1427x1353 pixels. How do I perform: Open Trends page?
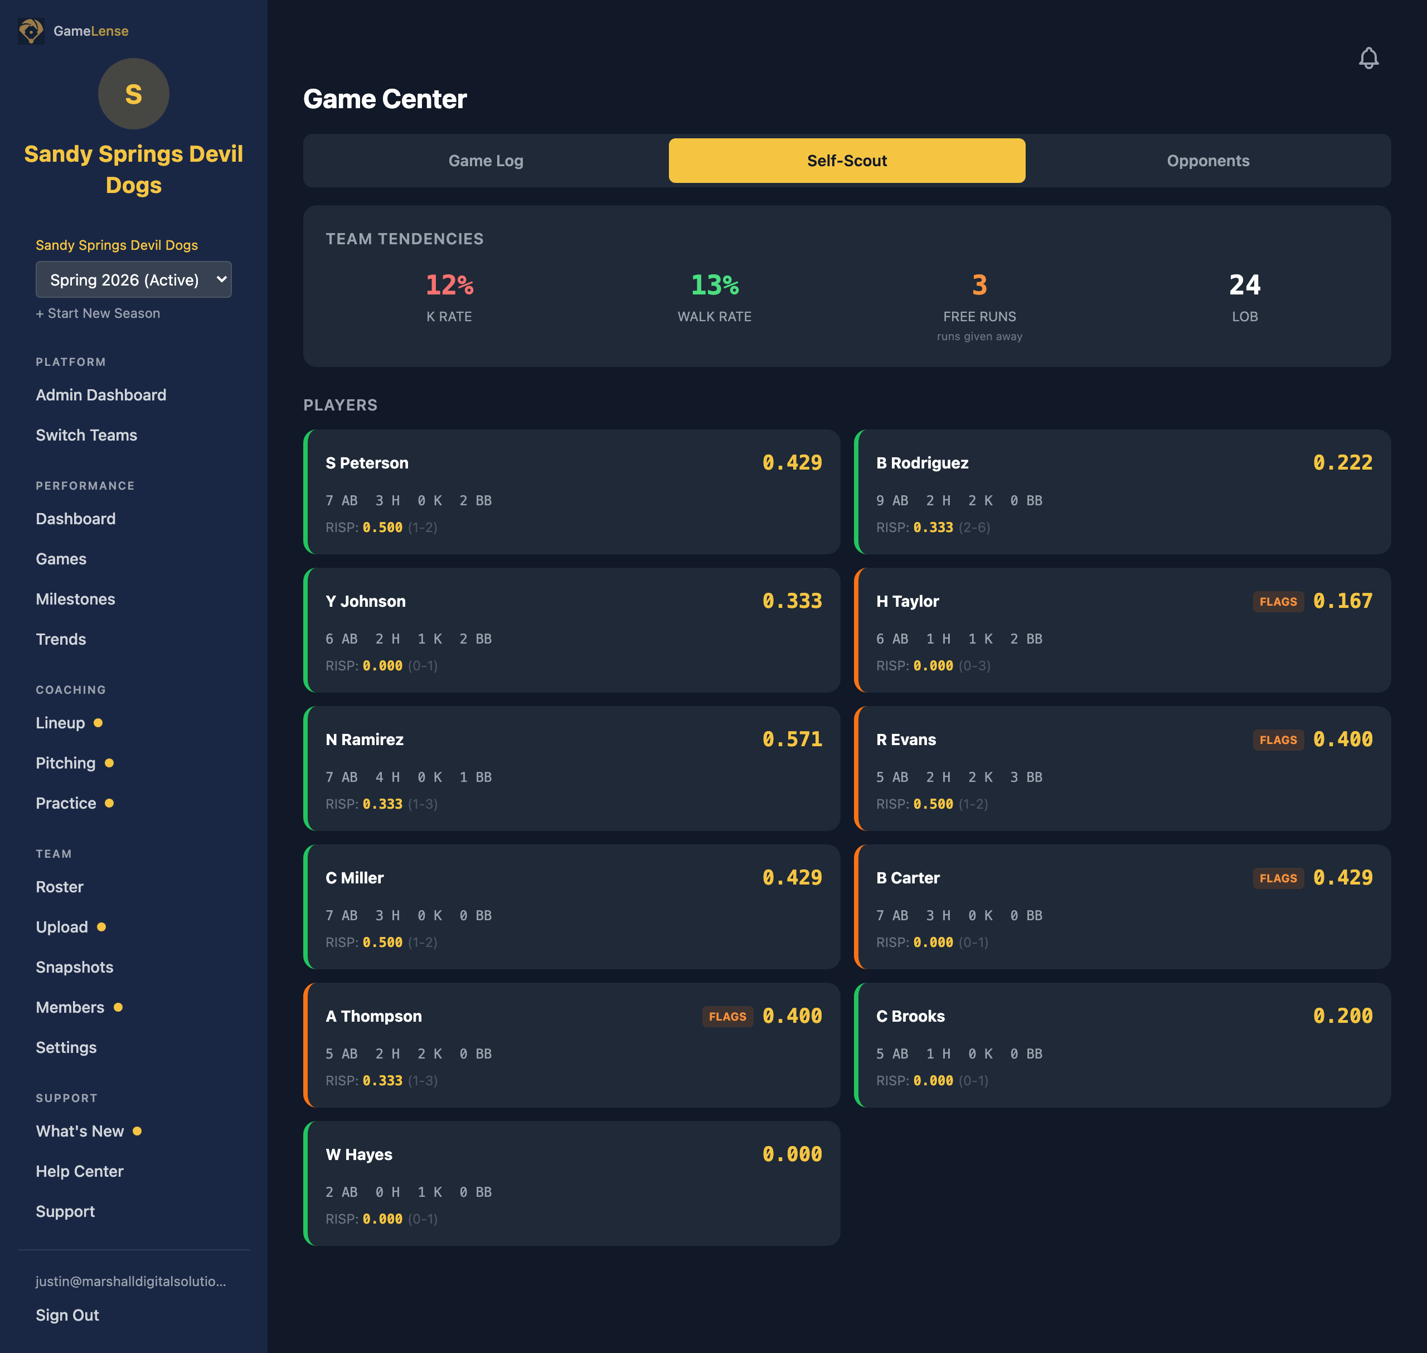(x=61, y=639)
